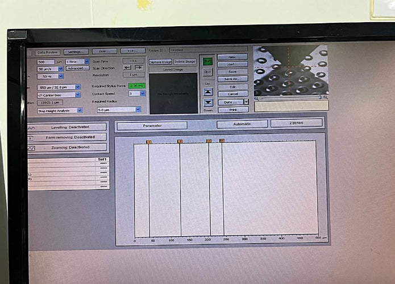Select the cursor marker near 40 µm
The height and width of the screenshot is (284, 395).
point(149,142)
